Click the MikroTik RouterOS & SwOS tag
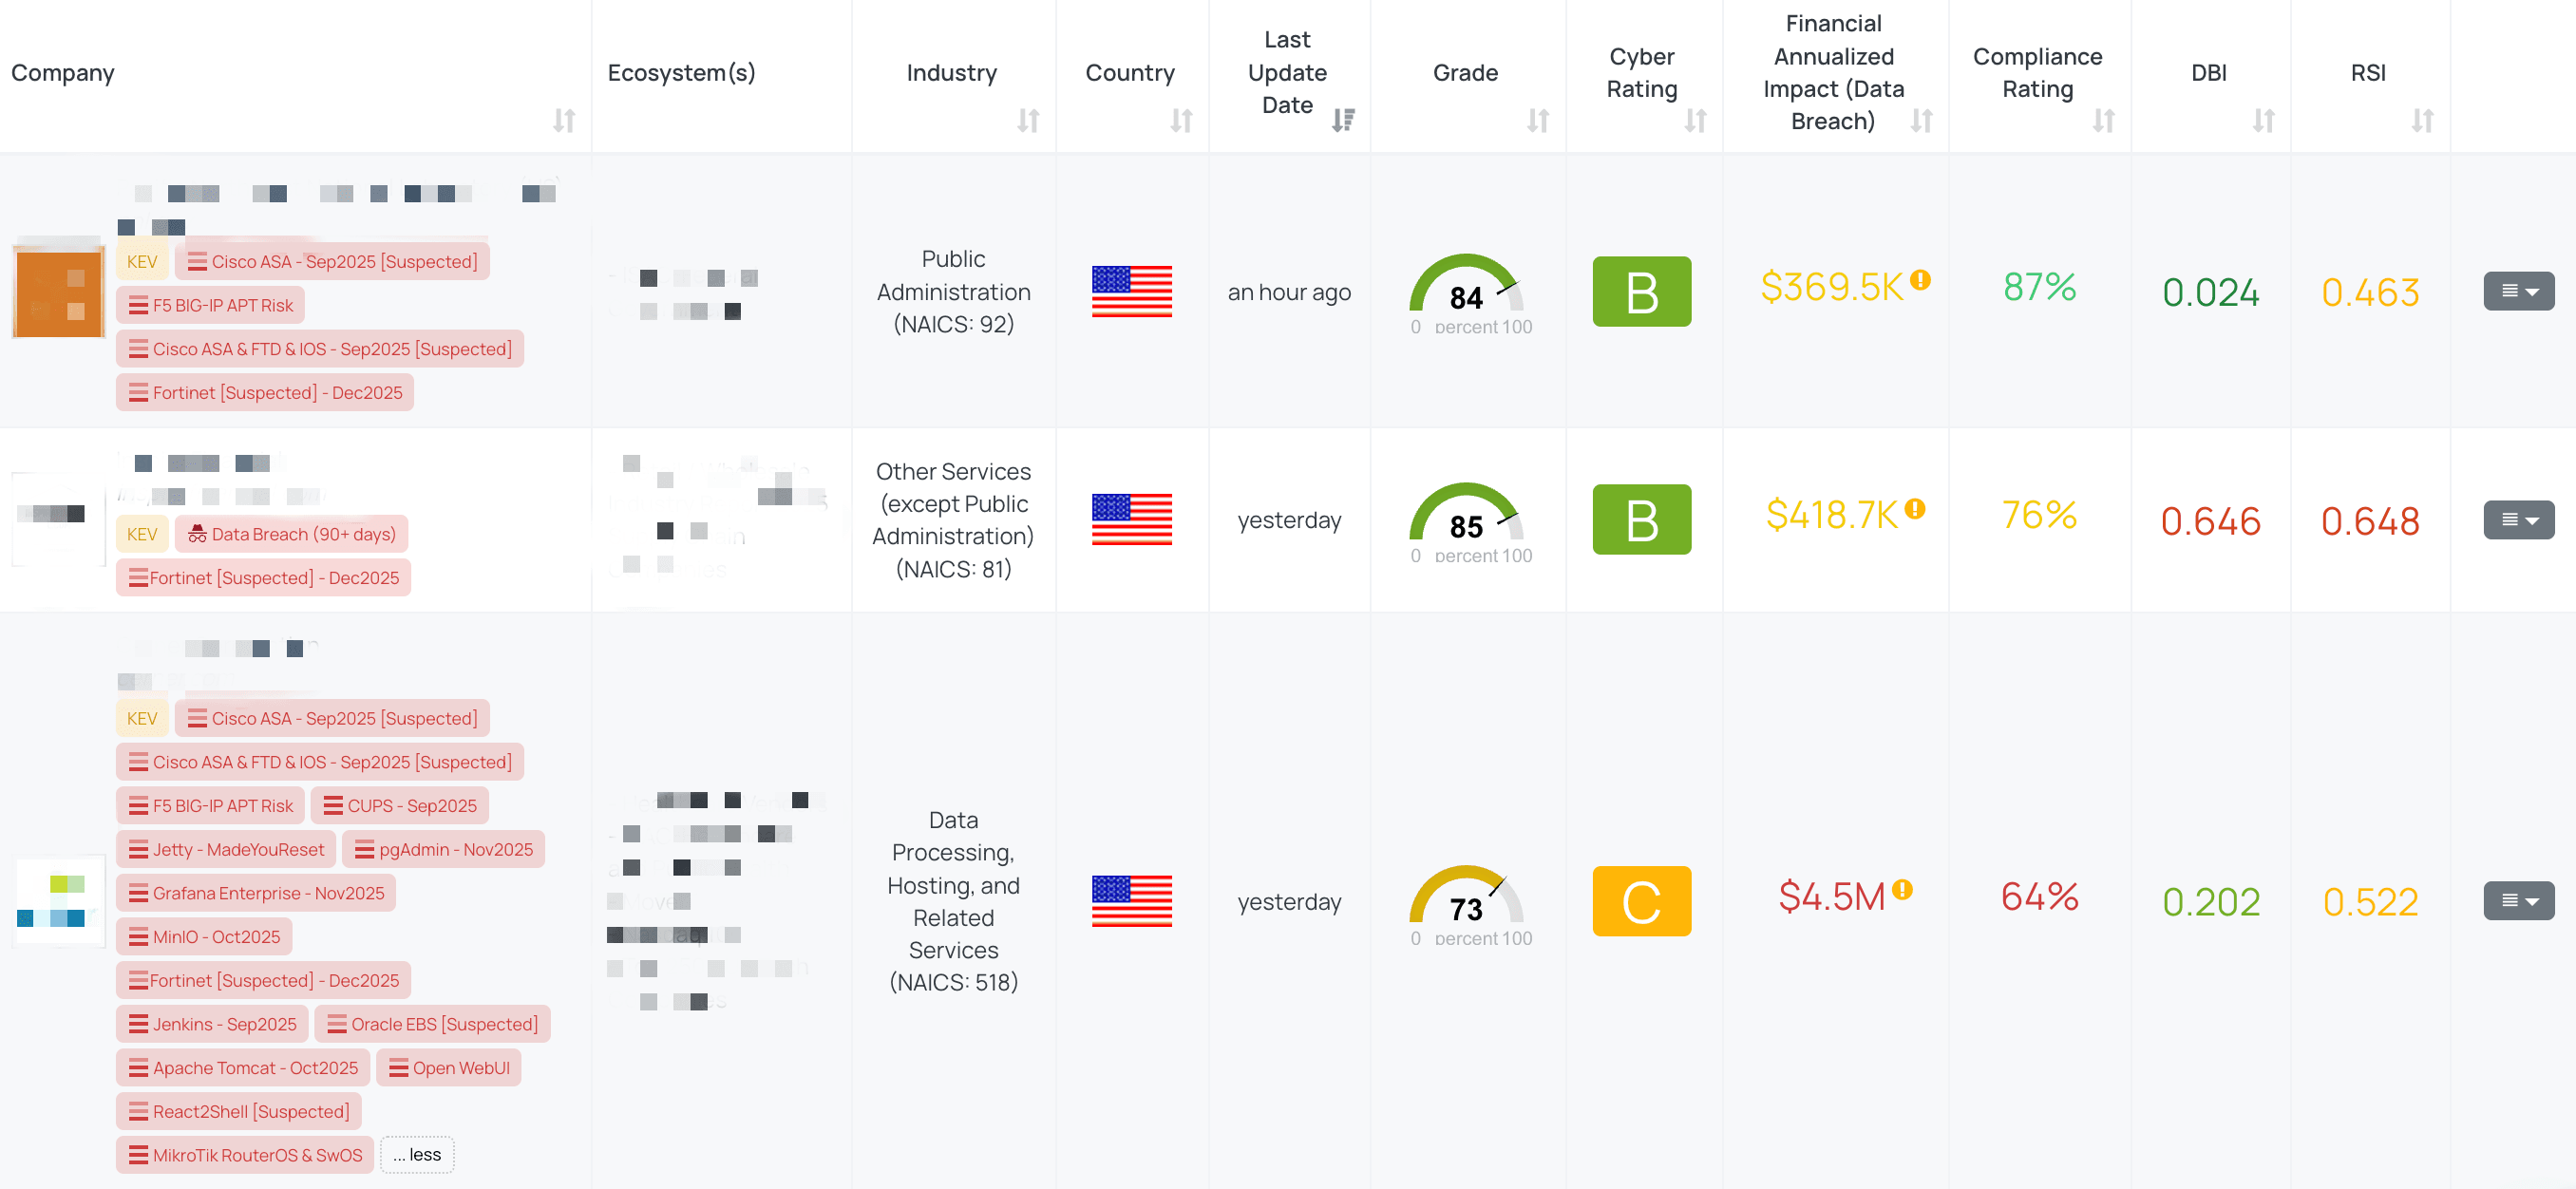Viewport: 2576px width, 1189px height. (x=245, y=1155)
